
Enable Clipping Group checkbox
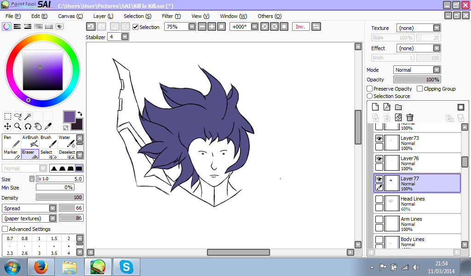(x=419, y=89)
